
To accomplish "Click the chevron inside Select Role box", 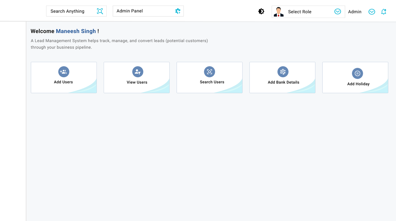I will tap(337, 11).
